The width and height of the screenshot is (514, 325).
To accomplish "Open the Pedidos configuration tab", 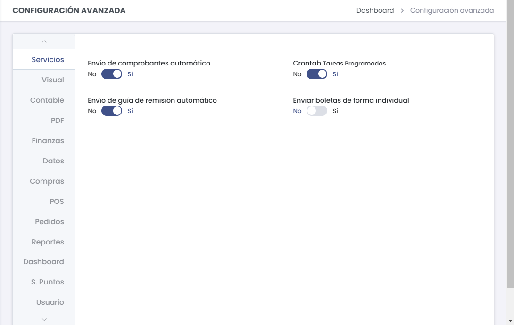I will pyautogui.click(x=50, y=221).
